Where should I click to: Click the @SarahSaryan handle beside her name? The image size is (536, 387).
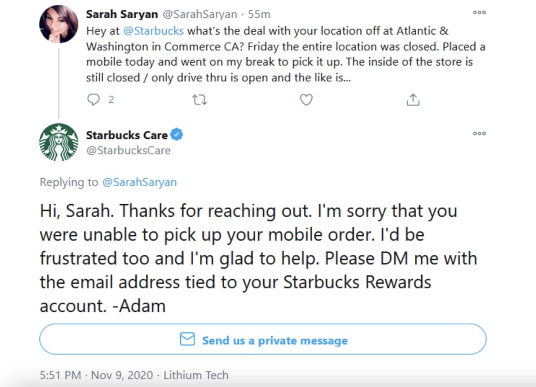[200, 14]
